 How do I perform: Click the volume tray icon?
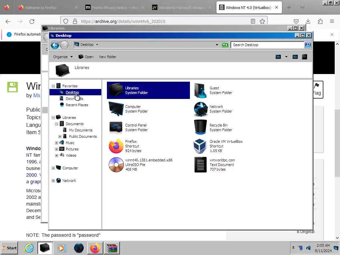[308, 248]
